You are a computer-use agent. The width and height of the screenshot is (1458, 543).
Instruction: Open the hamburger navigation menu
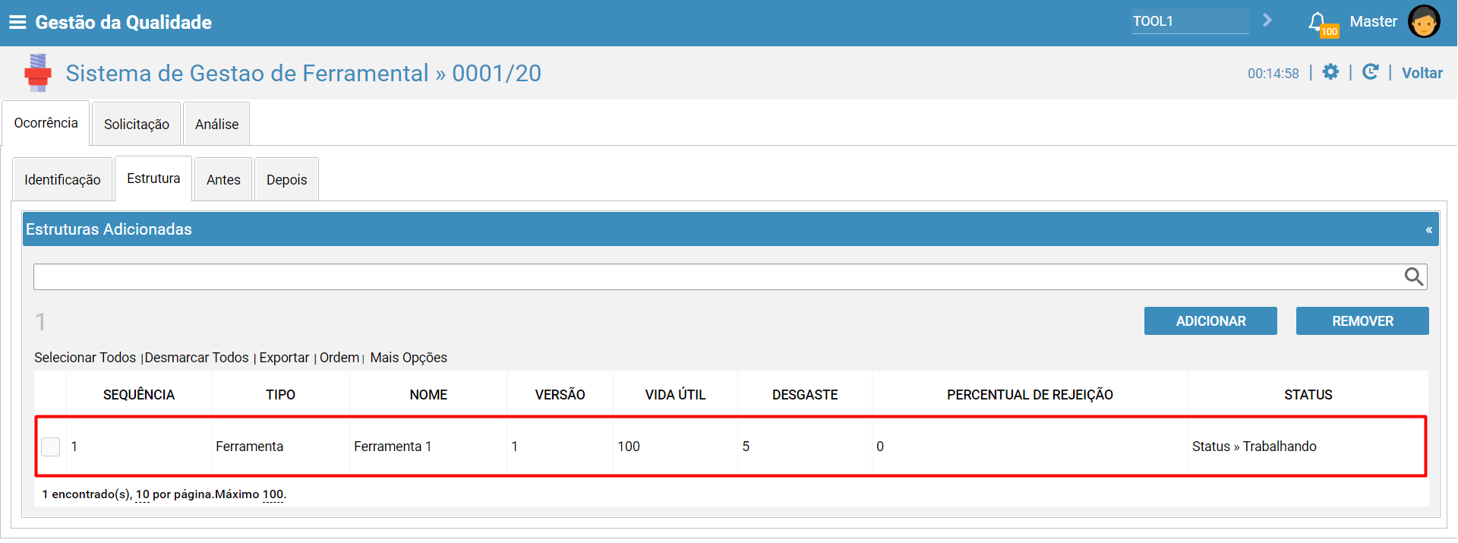click(17, 22)
